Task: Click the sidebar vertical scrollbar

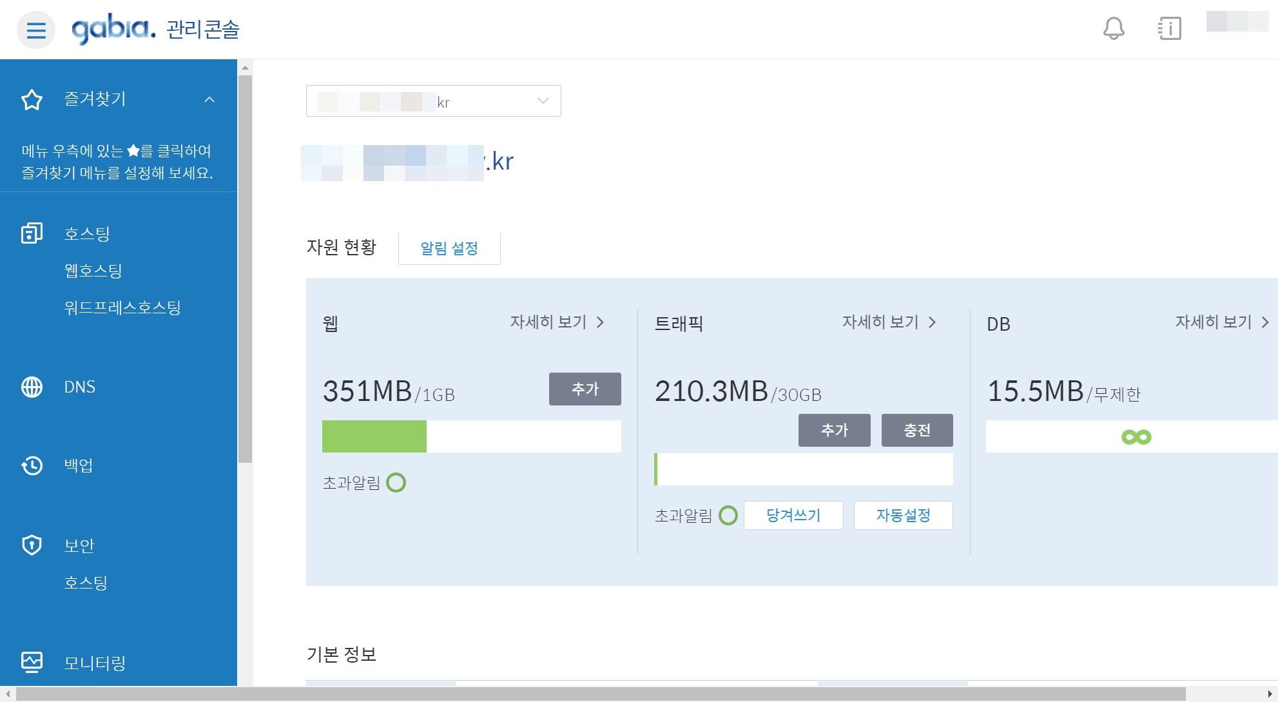Action: click(245, 269)
